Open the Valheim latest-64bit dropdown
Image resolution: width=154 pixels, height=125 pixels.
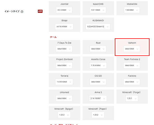[132, 49]
